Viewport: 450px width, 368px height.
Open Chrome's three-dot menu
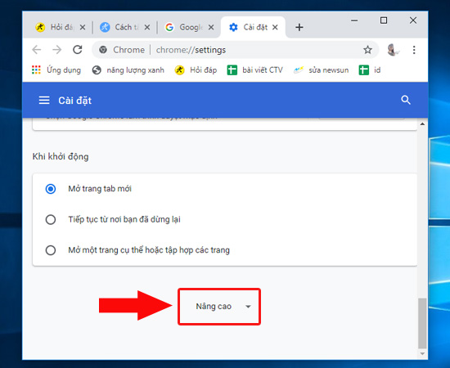click(x=414, y=50)
